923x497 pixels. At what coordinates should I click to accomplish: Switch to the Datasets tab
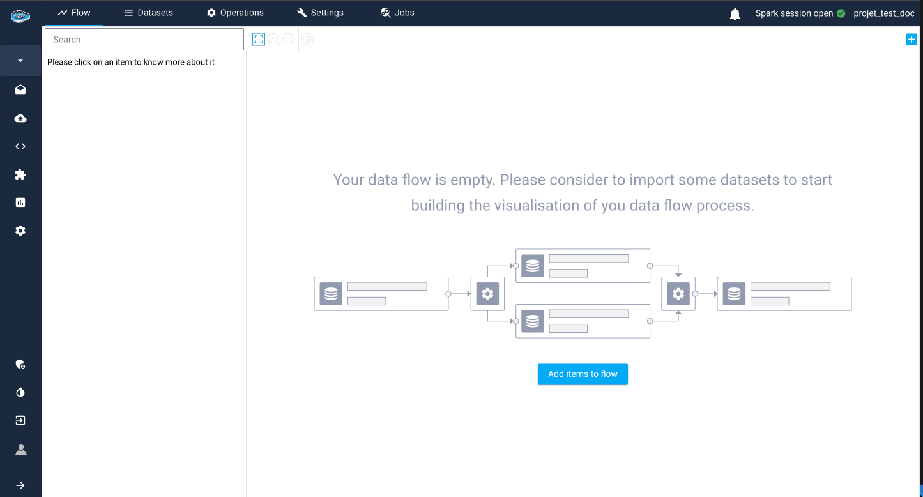click(x=148, y=13)
